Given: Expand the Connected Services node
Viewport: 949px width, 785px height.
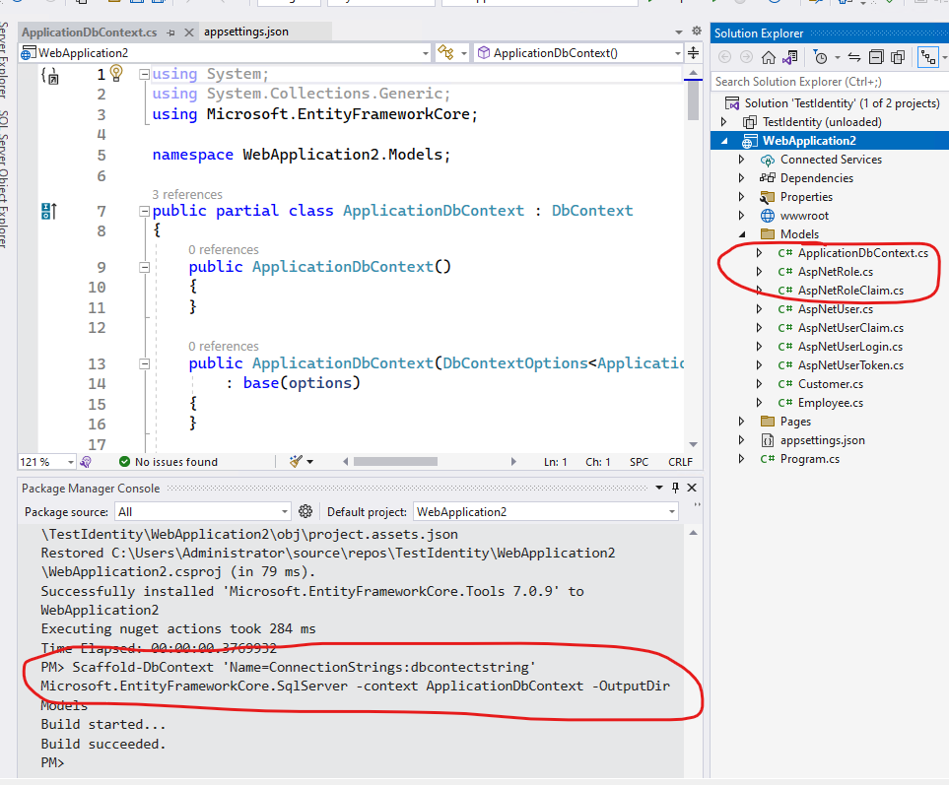Looking at the screenshot, I should click(x=741, y=160).
